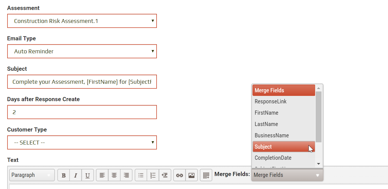
Task: Click the Days after Response Create field
Action: tap(82, 112)
